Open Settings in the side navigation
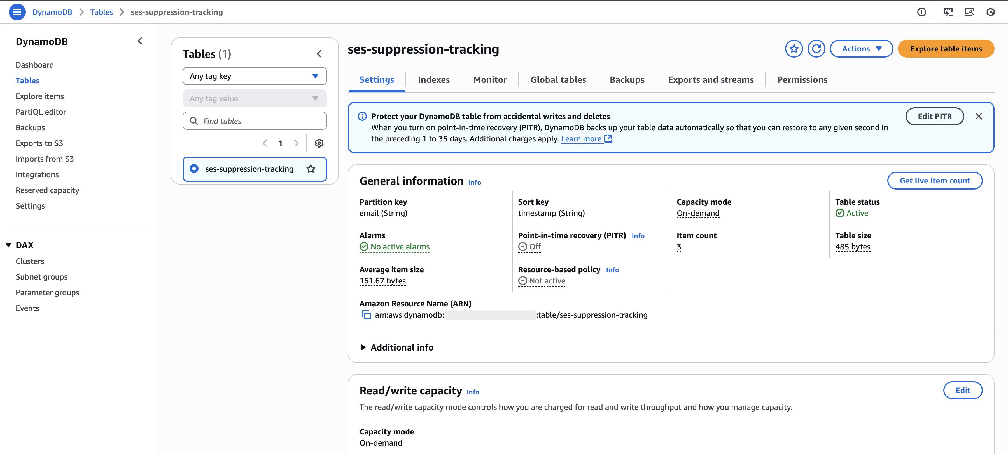The height and width of the screenshot is (454, 1008). point(30,205)
